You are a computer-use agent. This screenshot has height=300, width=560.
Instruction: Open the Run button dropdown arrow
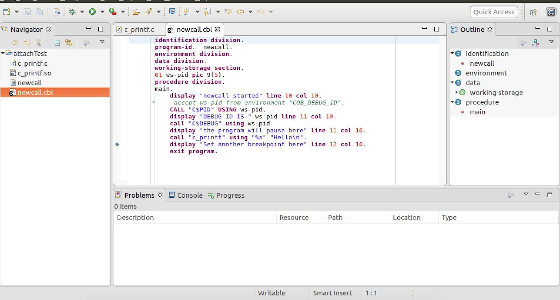[103, 12]
